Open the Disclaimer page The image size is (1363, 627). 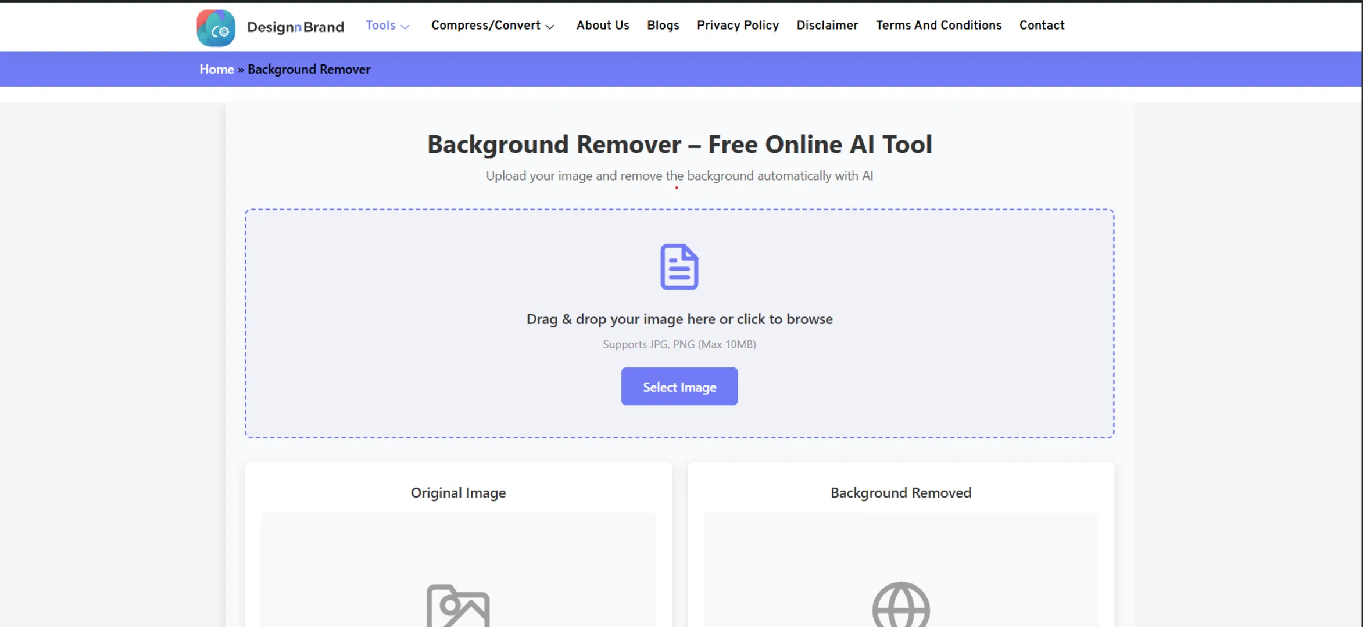click(x=827, y=26)
